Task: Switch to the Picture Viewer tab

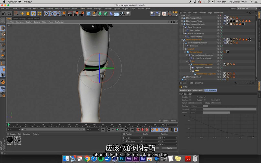Action: tap(33, 19)
